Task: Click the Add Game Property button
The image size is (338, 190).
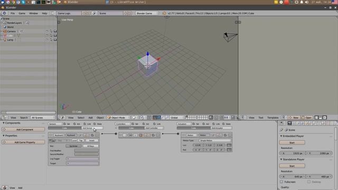Action: click(23, 142)
